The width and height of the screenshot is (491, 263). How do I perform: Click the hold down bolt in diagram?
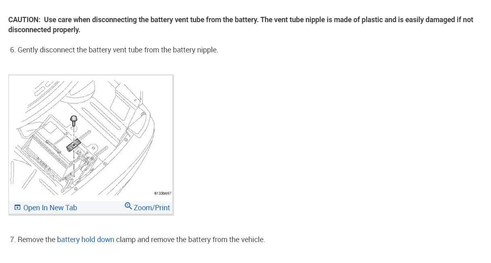pyautogui.click(x=73, y=120)
